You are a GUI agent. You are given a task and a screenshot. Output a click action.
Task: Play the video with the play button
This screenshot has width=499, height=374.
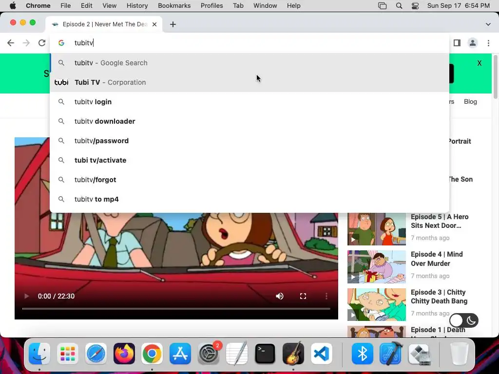pos(26,296)
